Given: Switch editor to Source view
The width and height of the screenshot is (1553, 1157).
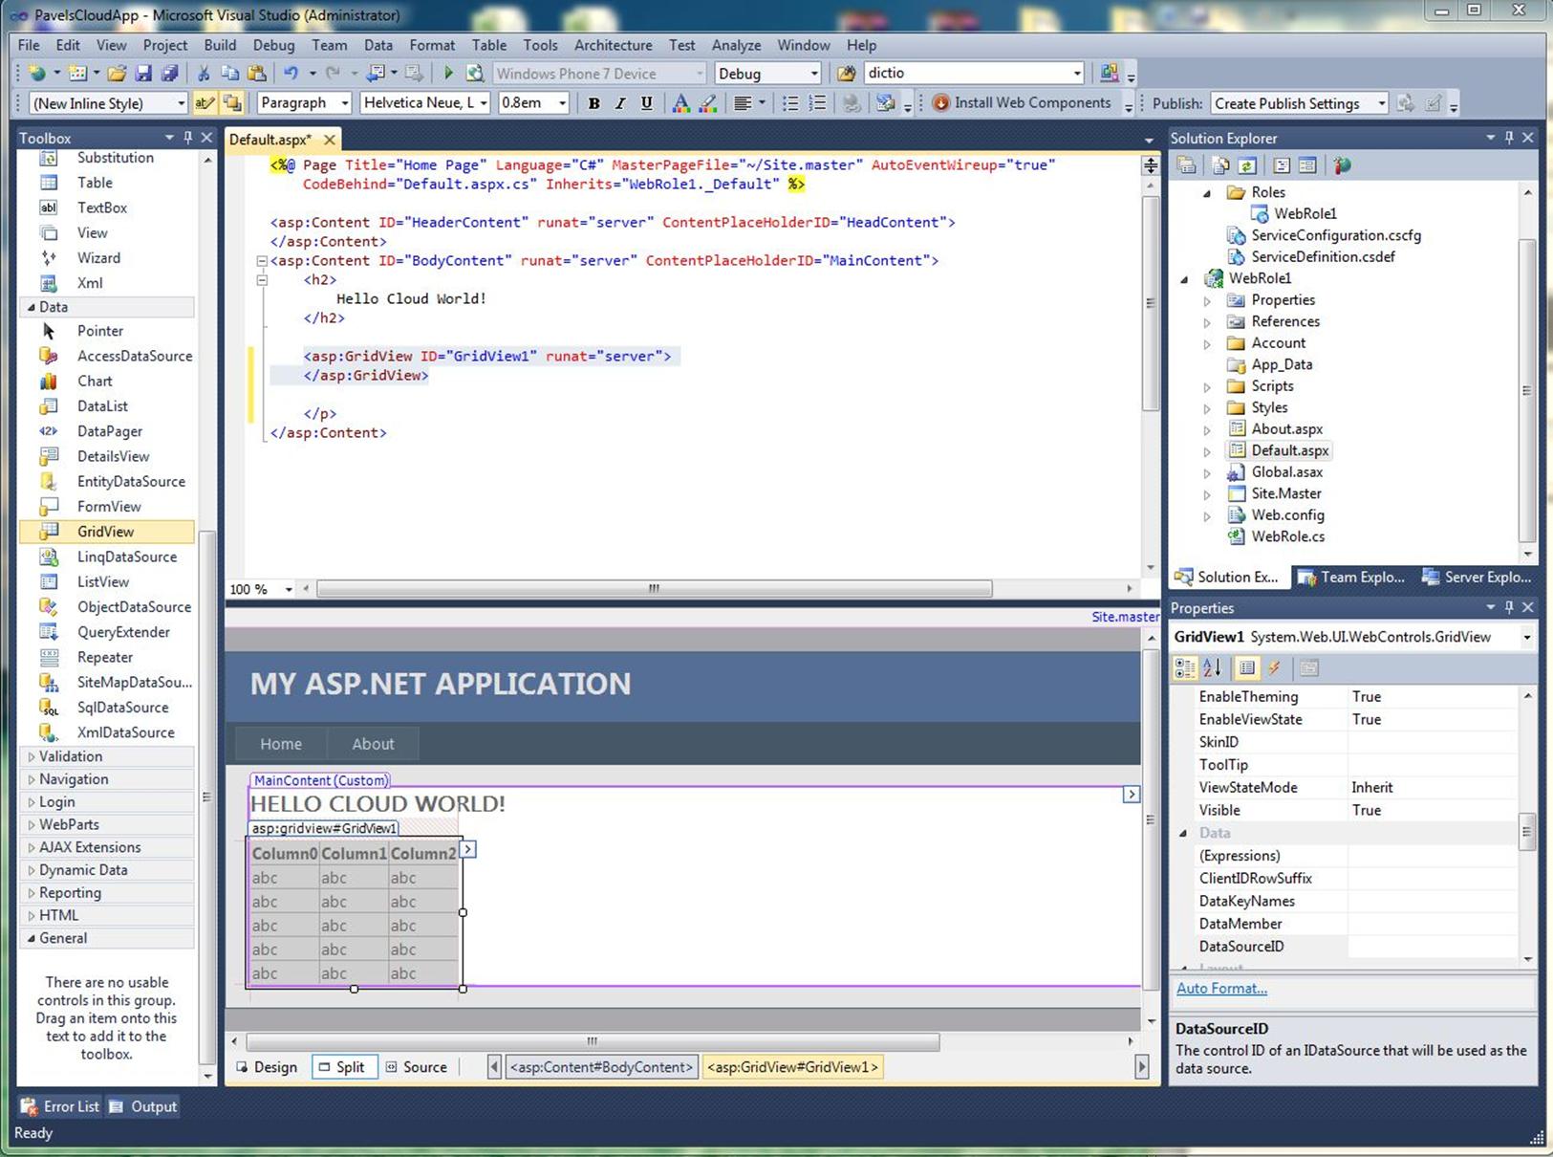Looking at the screenshot, I should point(417,1067).
